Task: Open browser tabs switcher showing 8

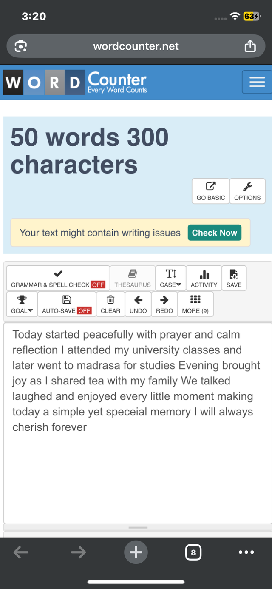Action: [x=193, y=552]
